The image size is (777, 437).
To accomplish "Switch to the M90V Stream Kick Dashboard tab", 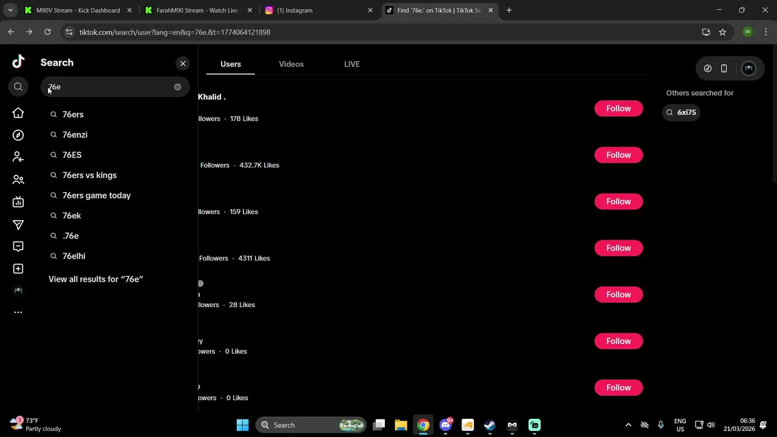I will pos(76,10).
